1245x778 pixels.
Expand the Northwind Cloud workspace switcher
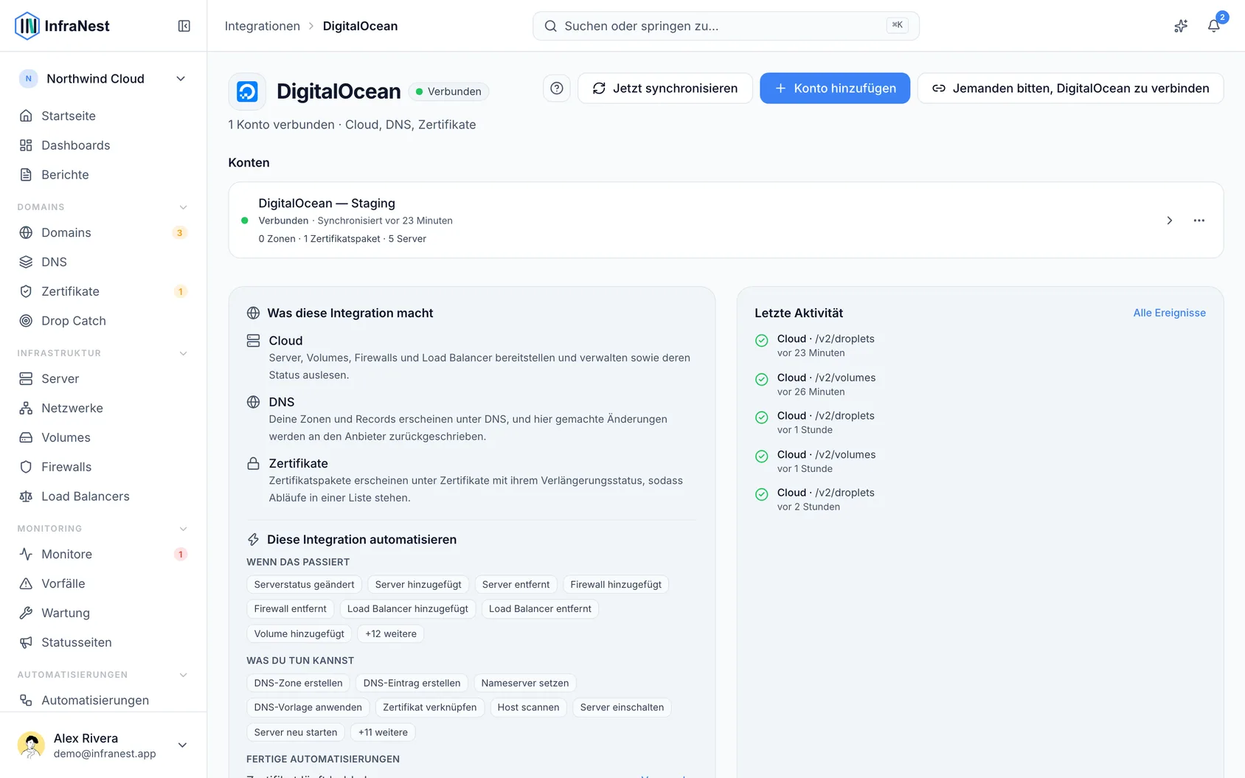[103, 79]
